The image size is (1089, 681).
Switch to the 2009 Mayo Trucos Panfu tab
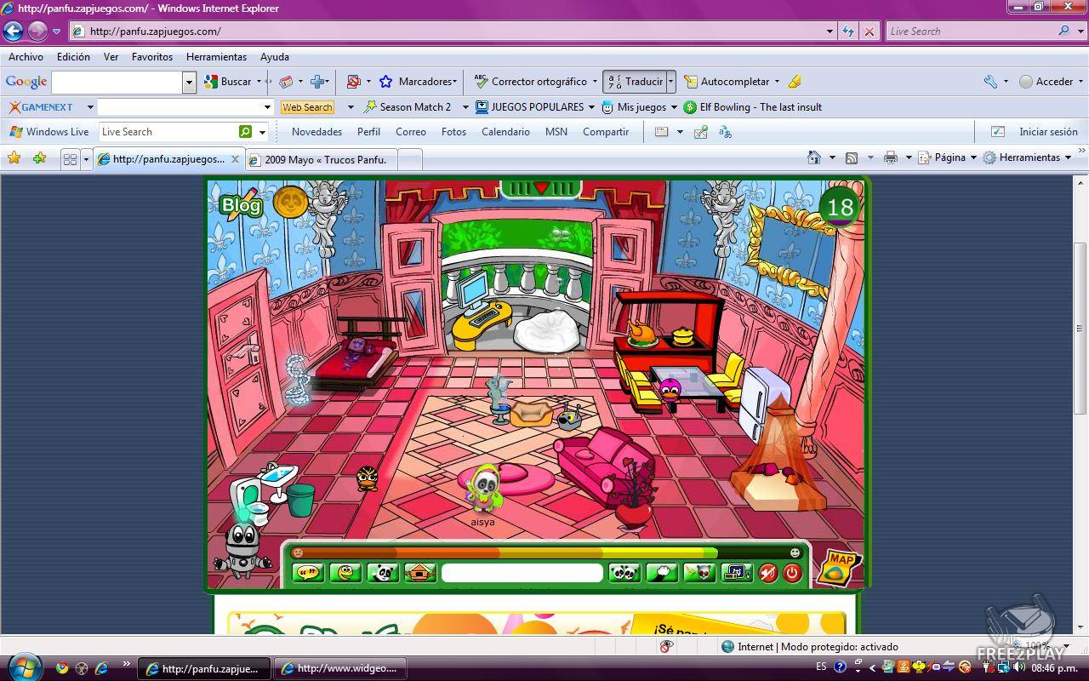pyautogui.click(x=322, y=159)
